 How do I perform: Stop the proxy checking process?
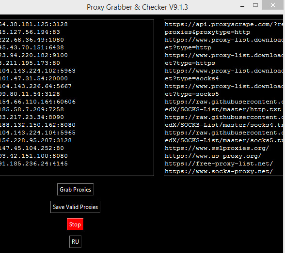[75, 224]
